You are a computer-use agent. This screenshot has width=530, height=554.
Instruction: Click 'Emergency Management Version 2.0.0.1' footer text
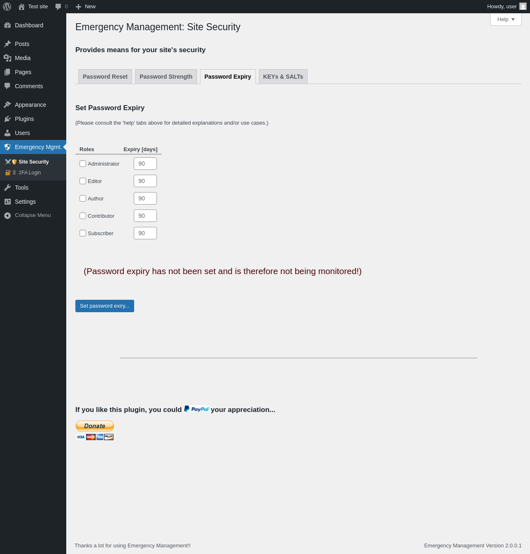coord(473,546)
